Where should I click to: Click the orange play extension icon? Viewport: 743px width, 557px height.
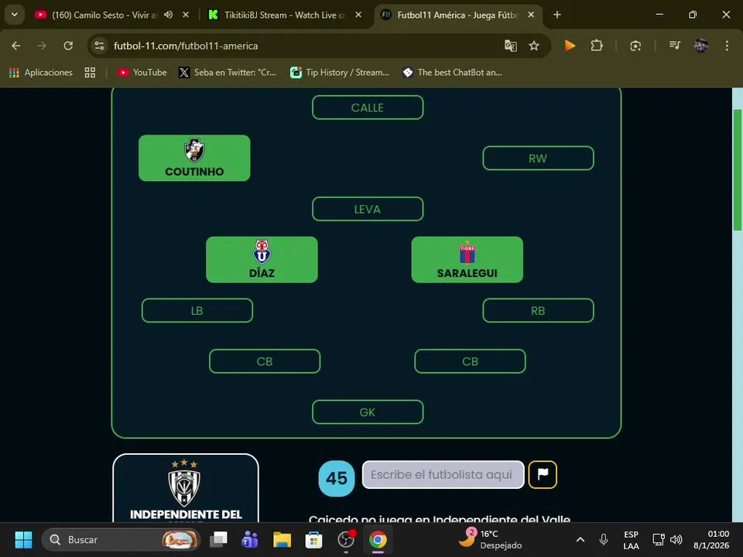pyautogui.click(x=570, y=46)
